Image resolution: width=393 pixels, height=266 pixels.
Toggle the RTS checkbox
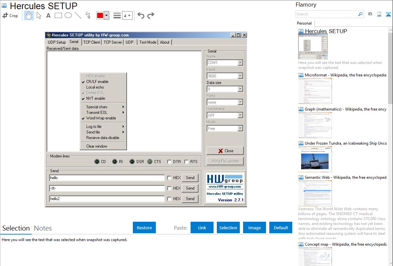click(x=186, y=162)
